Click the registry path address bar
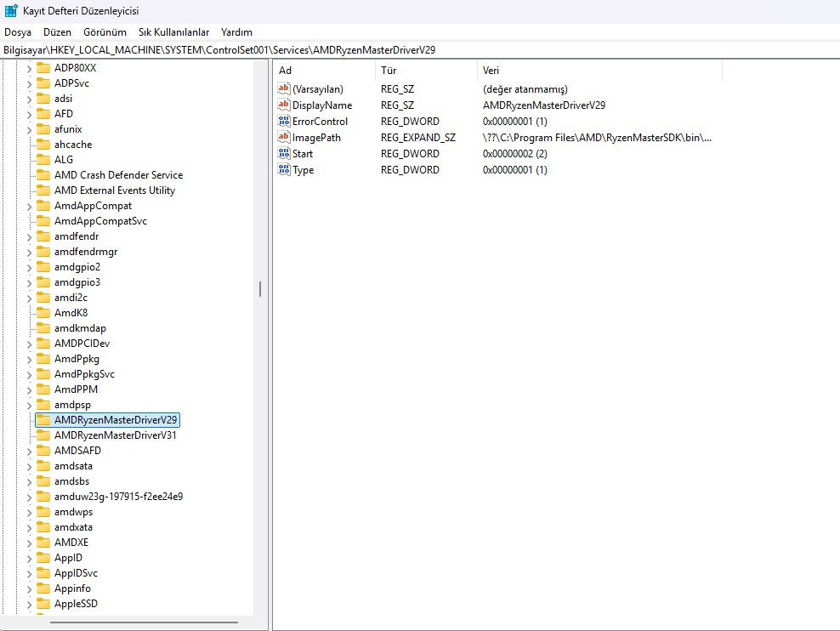 (x=420, y=50)
